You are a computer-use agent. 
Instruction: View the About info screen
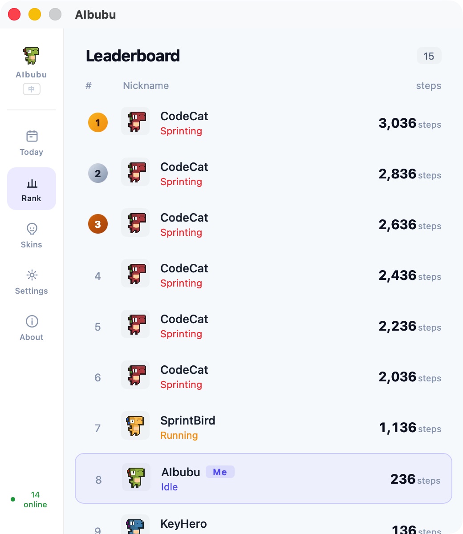(x=31, y=328)
